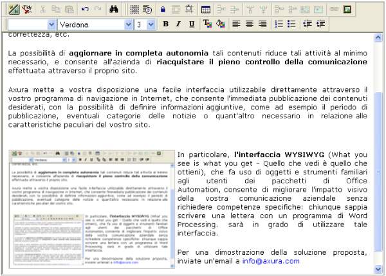This screenshot has height=276, width=386.
Task: Center-align the text
Action: [x=250, y=24]
